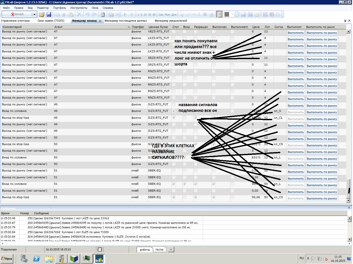The width and height of the screenshot is (353, 264).
Task: Open the line style dropdown in toolbar
Action: pos(220,14)
